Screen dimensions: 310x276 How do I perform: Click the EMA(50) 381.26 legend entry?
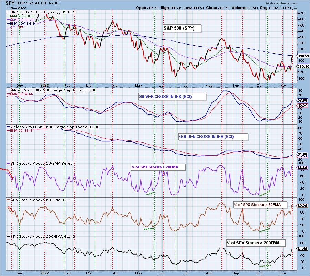pos(20,20)
